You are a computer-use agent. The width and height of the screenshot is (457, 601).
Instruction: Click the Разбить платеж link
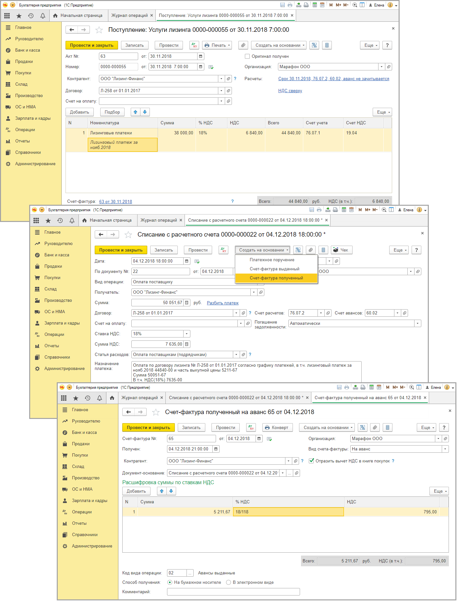coord(222,303)
